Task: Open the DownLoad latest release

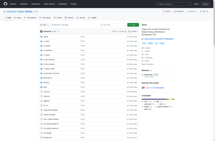Action: 148,75
